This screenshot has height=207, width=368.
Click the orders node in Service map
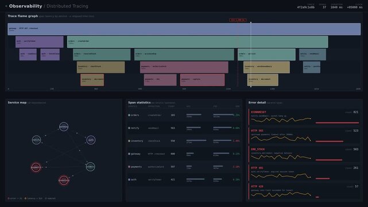point(90,167)
